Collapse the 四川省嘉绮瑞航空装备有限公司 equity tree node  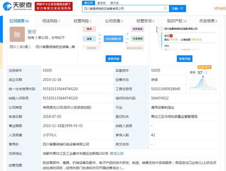[x=161, y=28]
